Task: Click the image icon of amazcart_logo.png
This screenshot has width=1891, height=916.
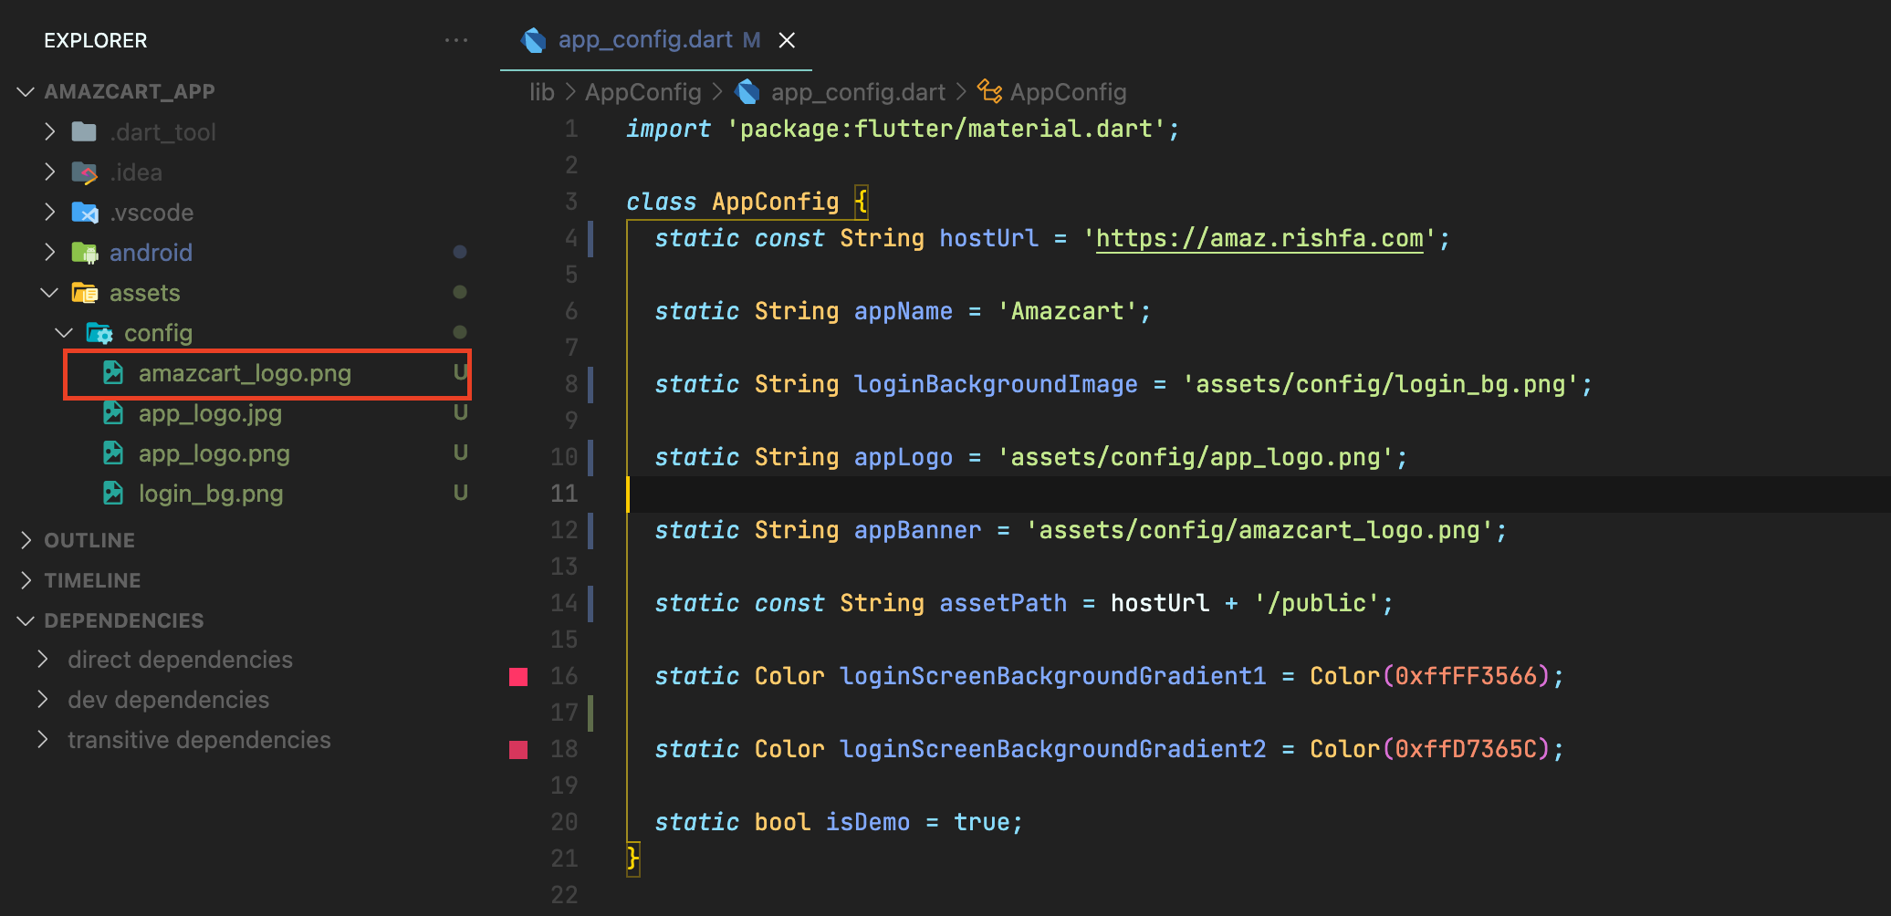Action: pos(113,373)
